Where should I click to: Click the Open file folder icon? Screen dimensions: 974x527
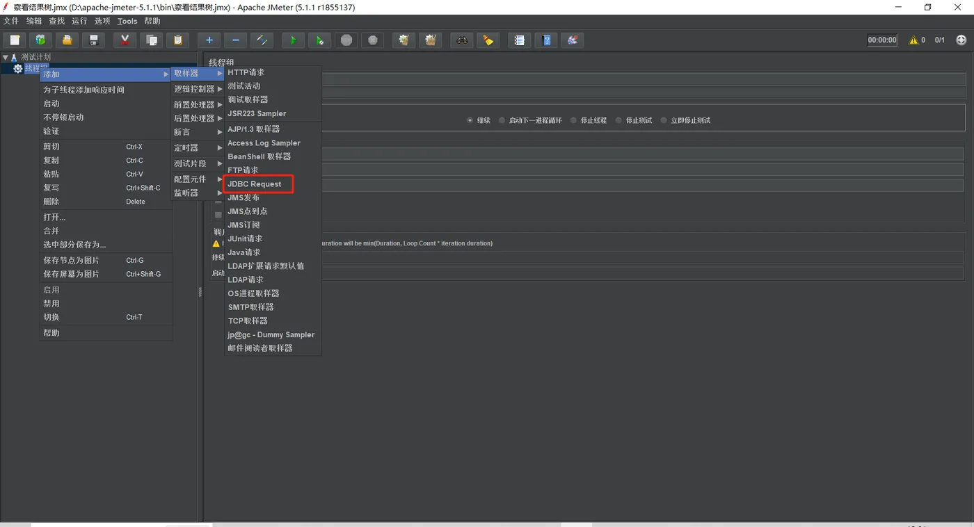pyautogui.click(x=67, y=40)
